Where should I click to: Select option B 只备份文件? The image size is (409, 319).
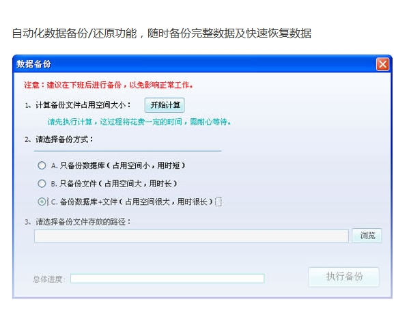(42, 184)
